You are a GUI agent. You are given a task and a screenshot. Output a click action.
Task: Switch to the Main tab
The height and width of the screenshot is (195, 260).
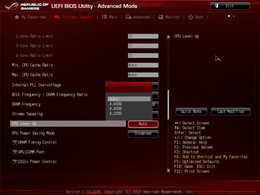109,17
